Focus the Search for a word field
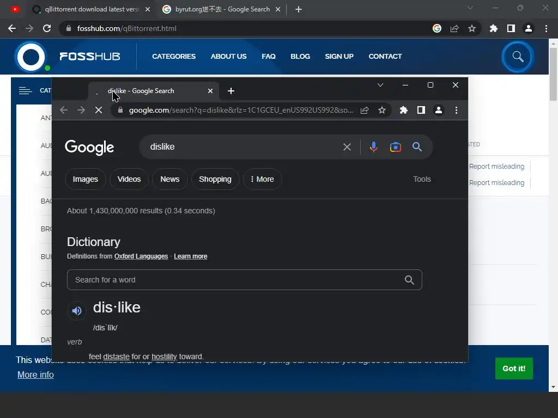Image resolution: width=558 pixels, height=418 pixels. pyautogui.click(x=245, y=280)
